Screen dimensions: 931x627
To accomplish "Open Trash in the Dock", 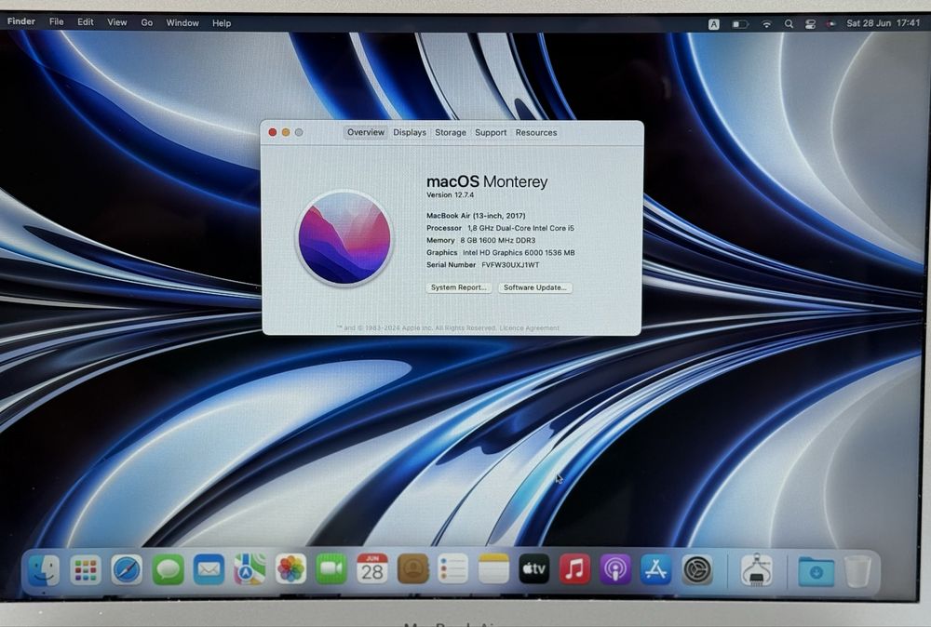I will tap(857, 571).
